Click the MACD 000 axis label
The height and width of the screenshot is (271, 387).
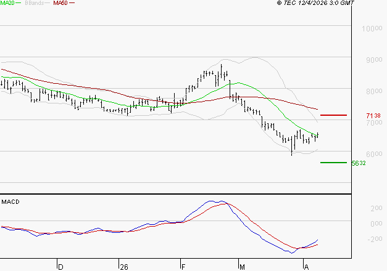tap(377, 224)
